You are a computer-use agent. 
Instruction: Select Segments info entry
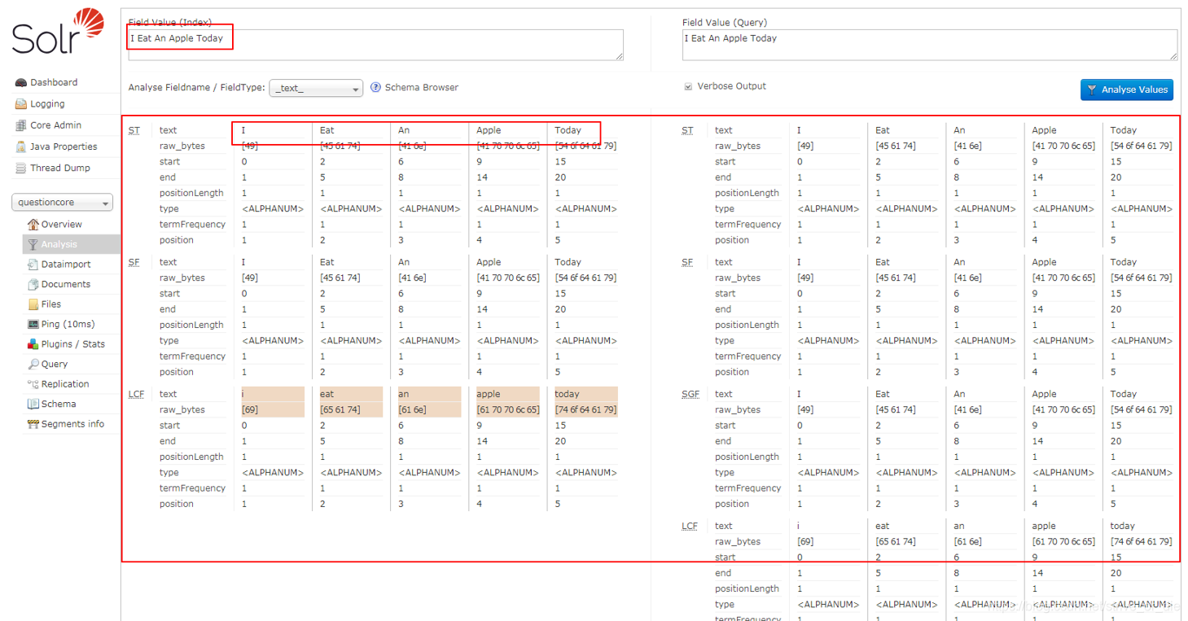click(72, 424)
